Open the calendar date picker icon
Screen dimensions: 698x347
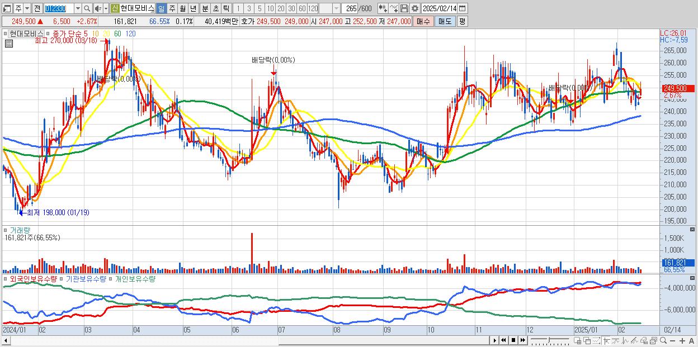[462, 9]
